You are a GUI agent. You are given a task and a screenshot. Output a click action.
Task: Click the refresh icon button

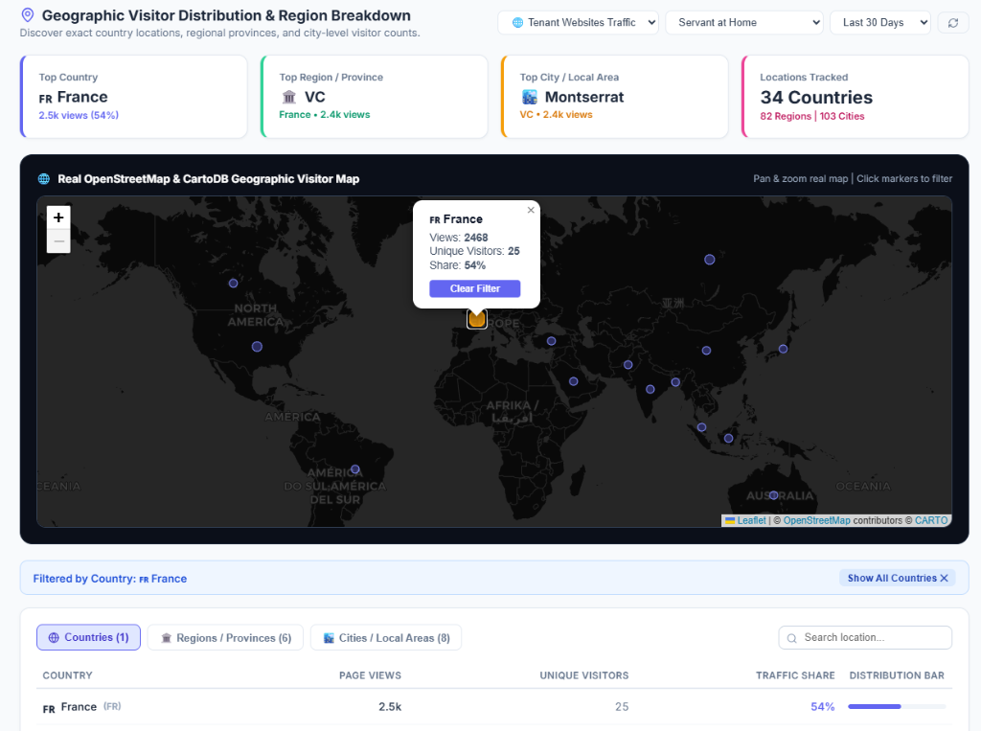(953, 23)
